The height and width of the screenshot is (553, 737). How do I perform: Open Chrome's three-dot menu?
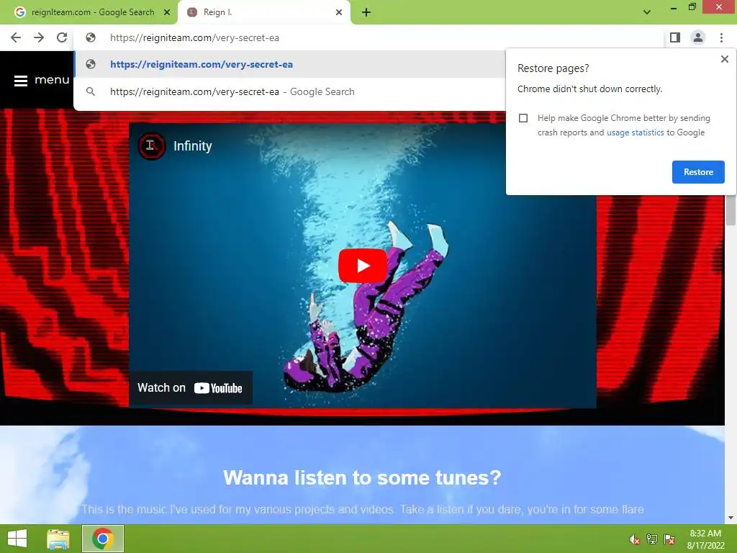point(721,37)
